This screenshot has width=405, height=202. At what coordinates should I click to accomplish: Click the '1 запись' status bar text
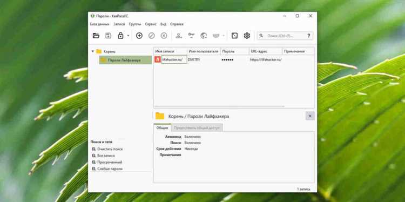point(303,189)
